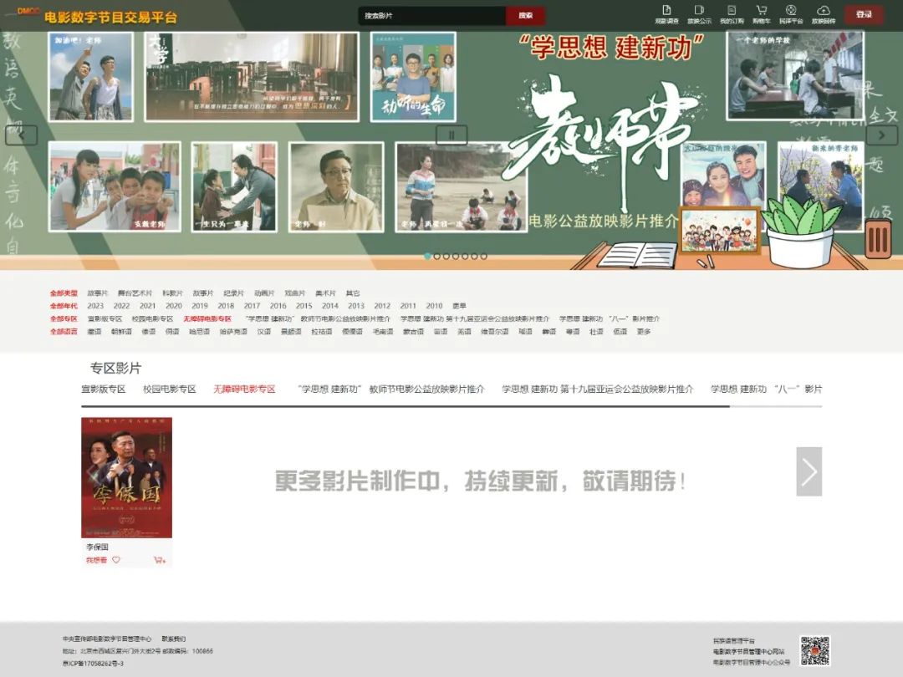Go to previous banner slide arrow
The image size is (903, 677).
(x=21, y=135)
